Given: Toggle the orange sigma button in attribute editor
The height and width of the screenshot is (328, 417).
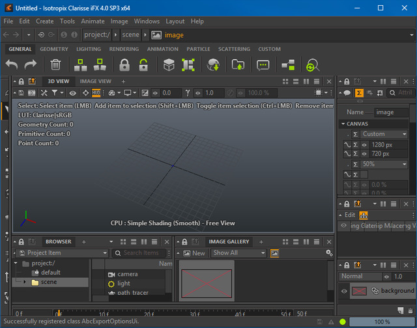Looking at the screenshot, I should coord(359,93).
